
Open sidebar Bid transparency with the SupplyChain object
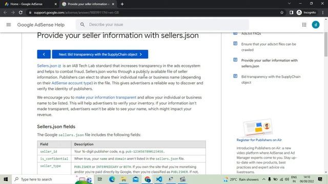coord(271,80)
